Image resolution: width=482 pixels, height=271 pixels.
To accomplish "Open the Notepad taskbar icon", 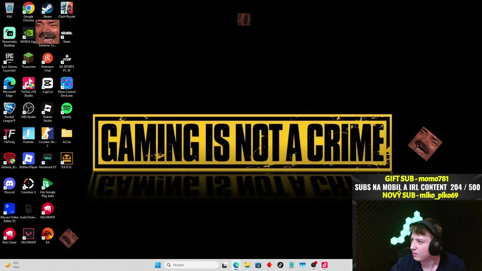I will tap(291, 265).
